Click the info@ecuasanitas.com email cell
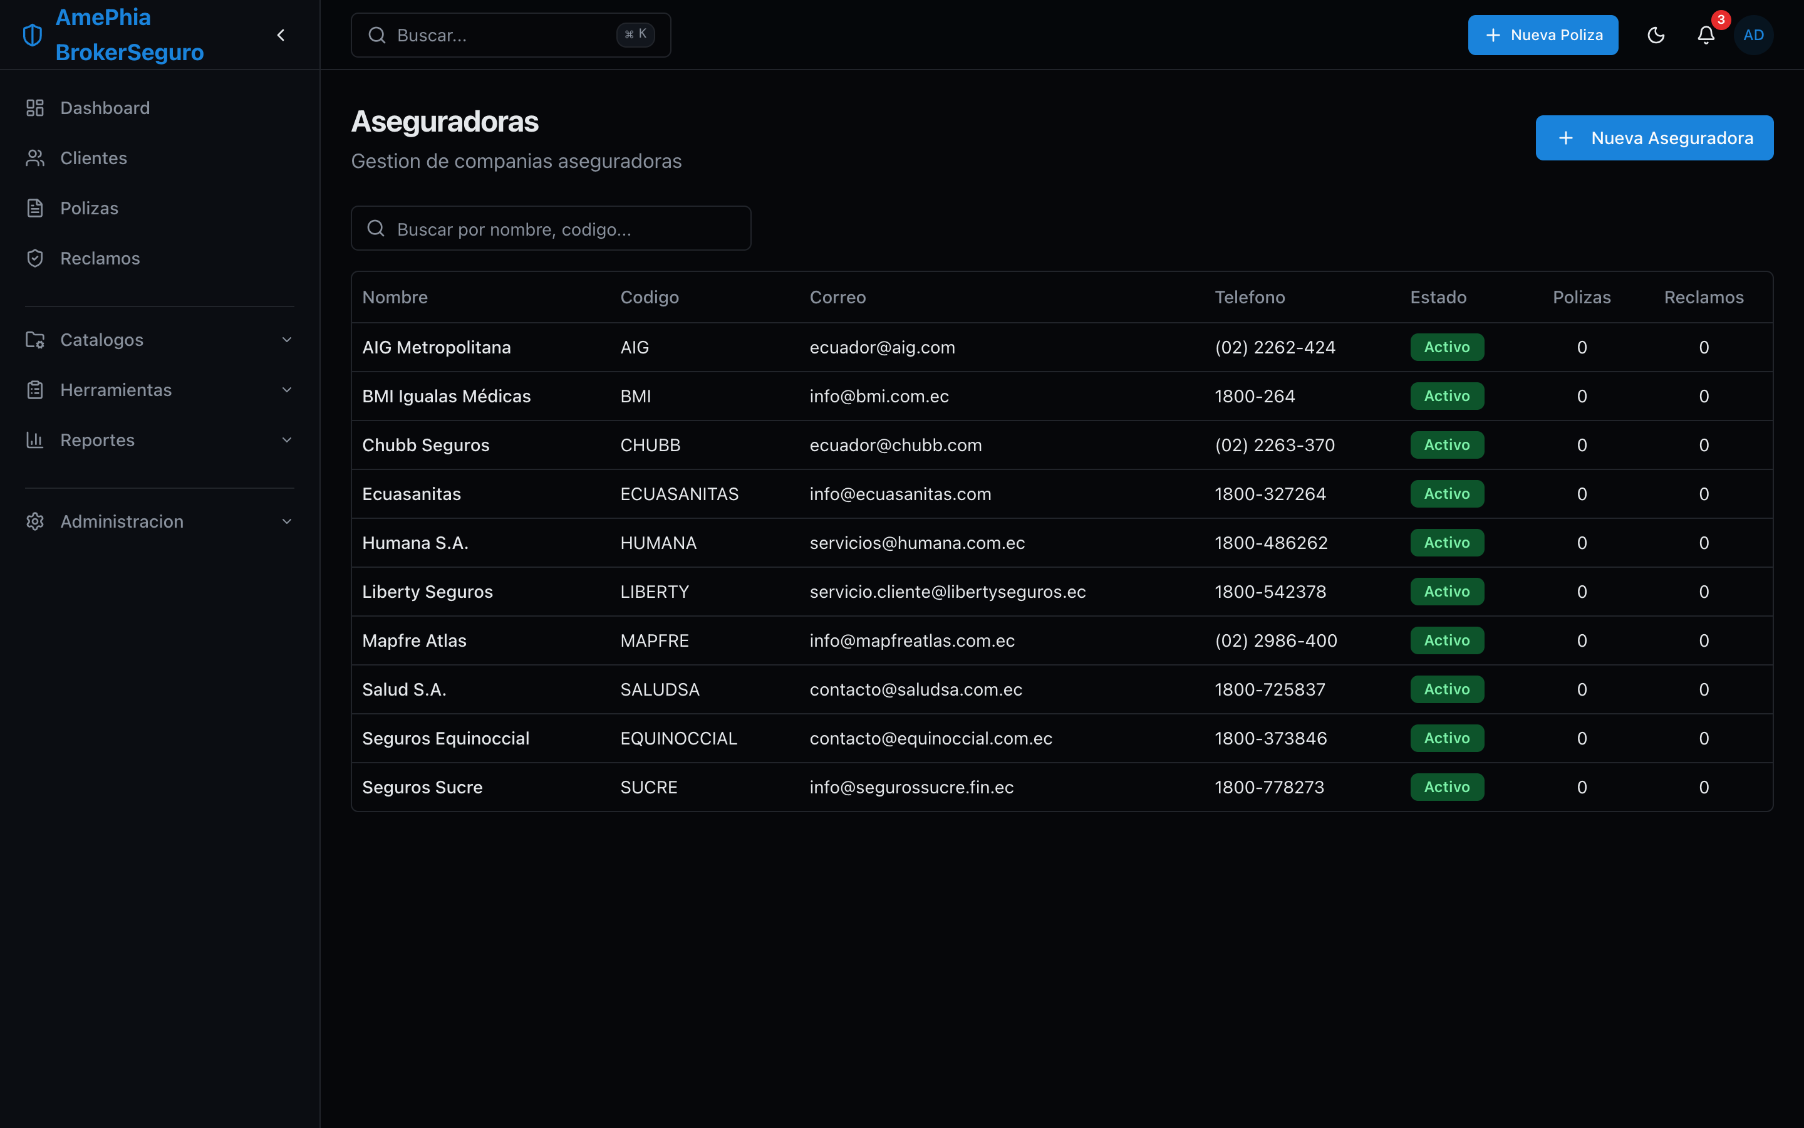 (x=901, y=494)
